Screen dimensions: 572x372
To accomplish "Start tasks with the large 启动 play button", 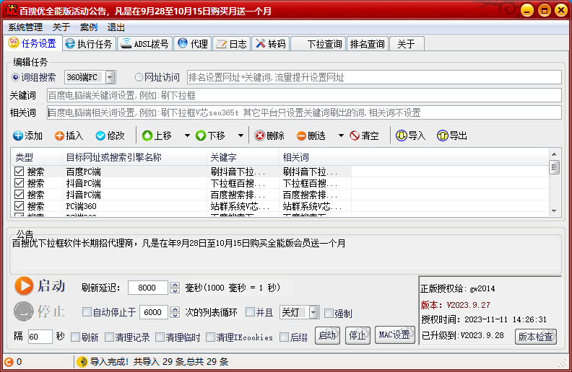I will (x=40, y=285).
